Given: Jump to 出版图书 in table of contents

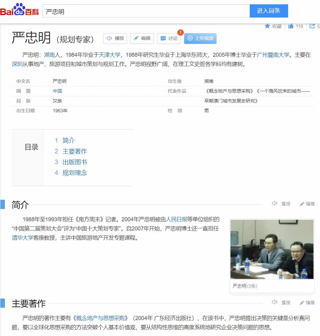Looking at the screenshot, I should [x=75, y=162].
